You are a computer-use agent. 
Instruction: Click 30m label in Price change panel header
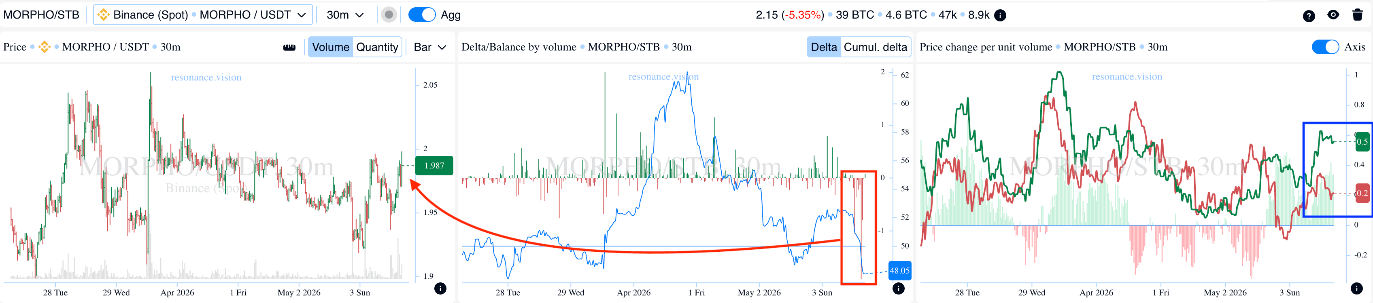[x=1157, y=47]
